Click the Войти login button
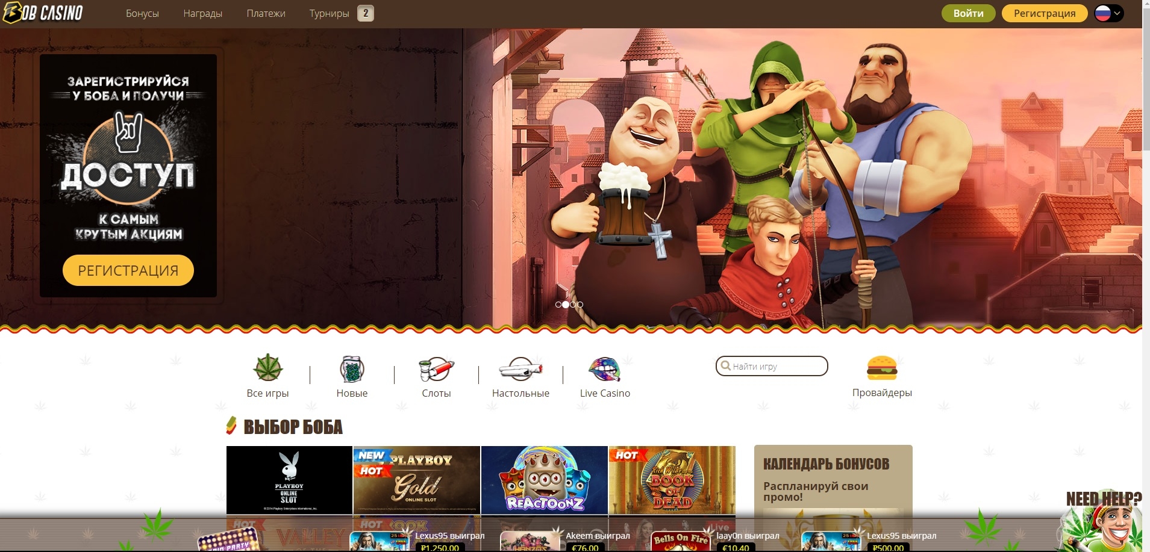Viewport: 1150px width, 552px height. coord(968,13)
